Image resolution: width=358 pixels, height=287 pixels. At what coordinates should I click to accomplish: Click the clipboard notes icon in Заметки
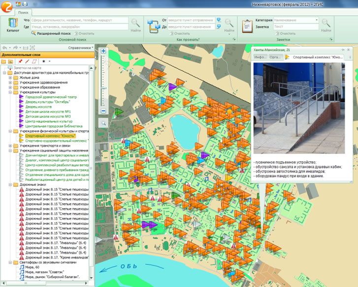(x=247, y=26)
